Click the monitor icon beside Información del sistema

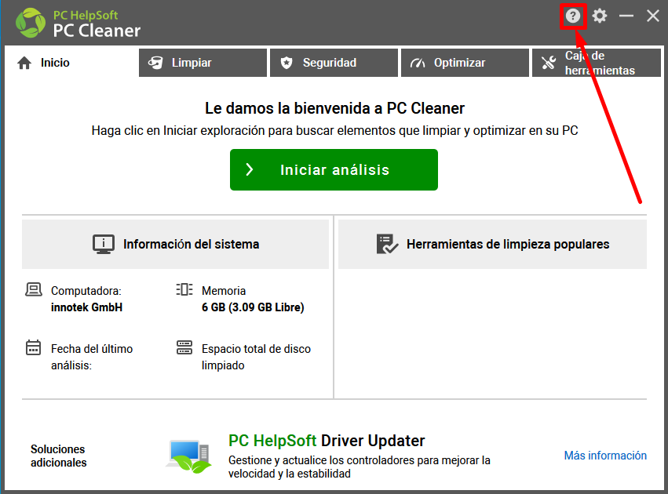(x=104, y=244)
